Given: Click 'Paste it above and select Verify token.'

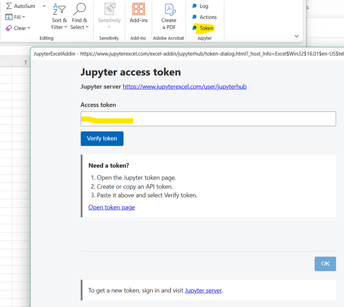Looking at the screenshot, I should (147, 195).
